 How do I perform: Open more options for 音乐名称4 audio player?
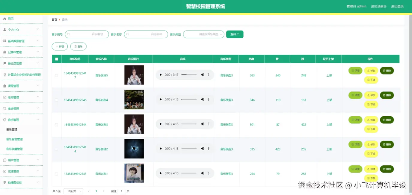click(209, 99)
